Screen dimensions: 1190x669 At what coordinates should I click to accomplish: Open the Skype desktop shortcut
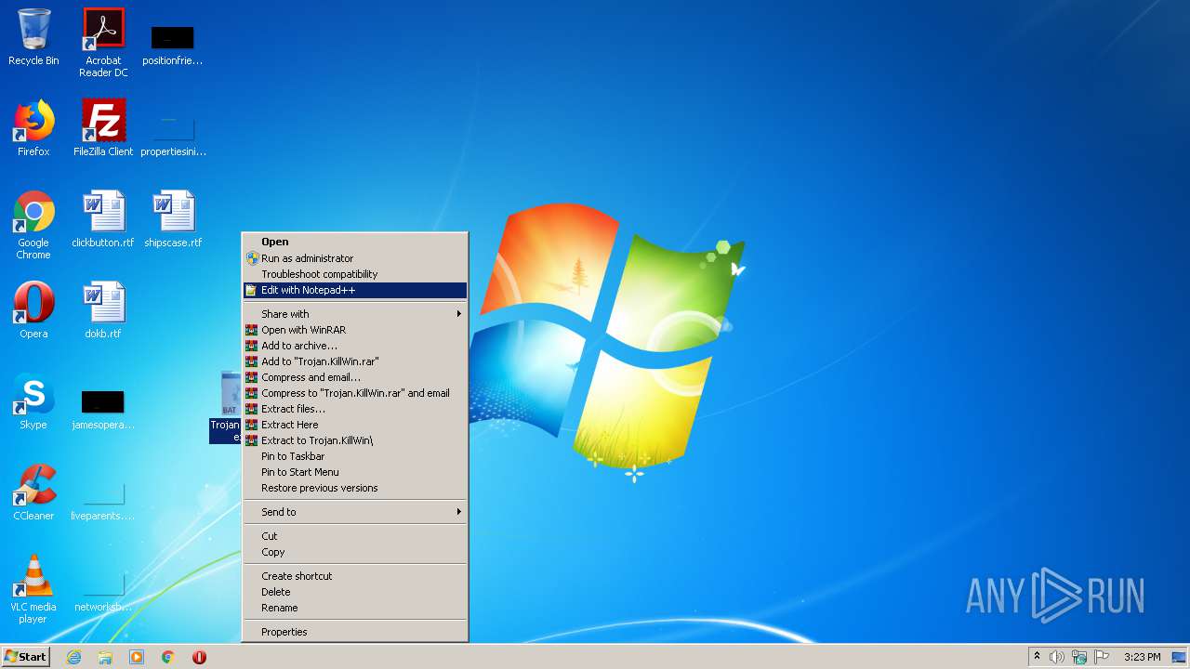click(33, 401)
